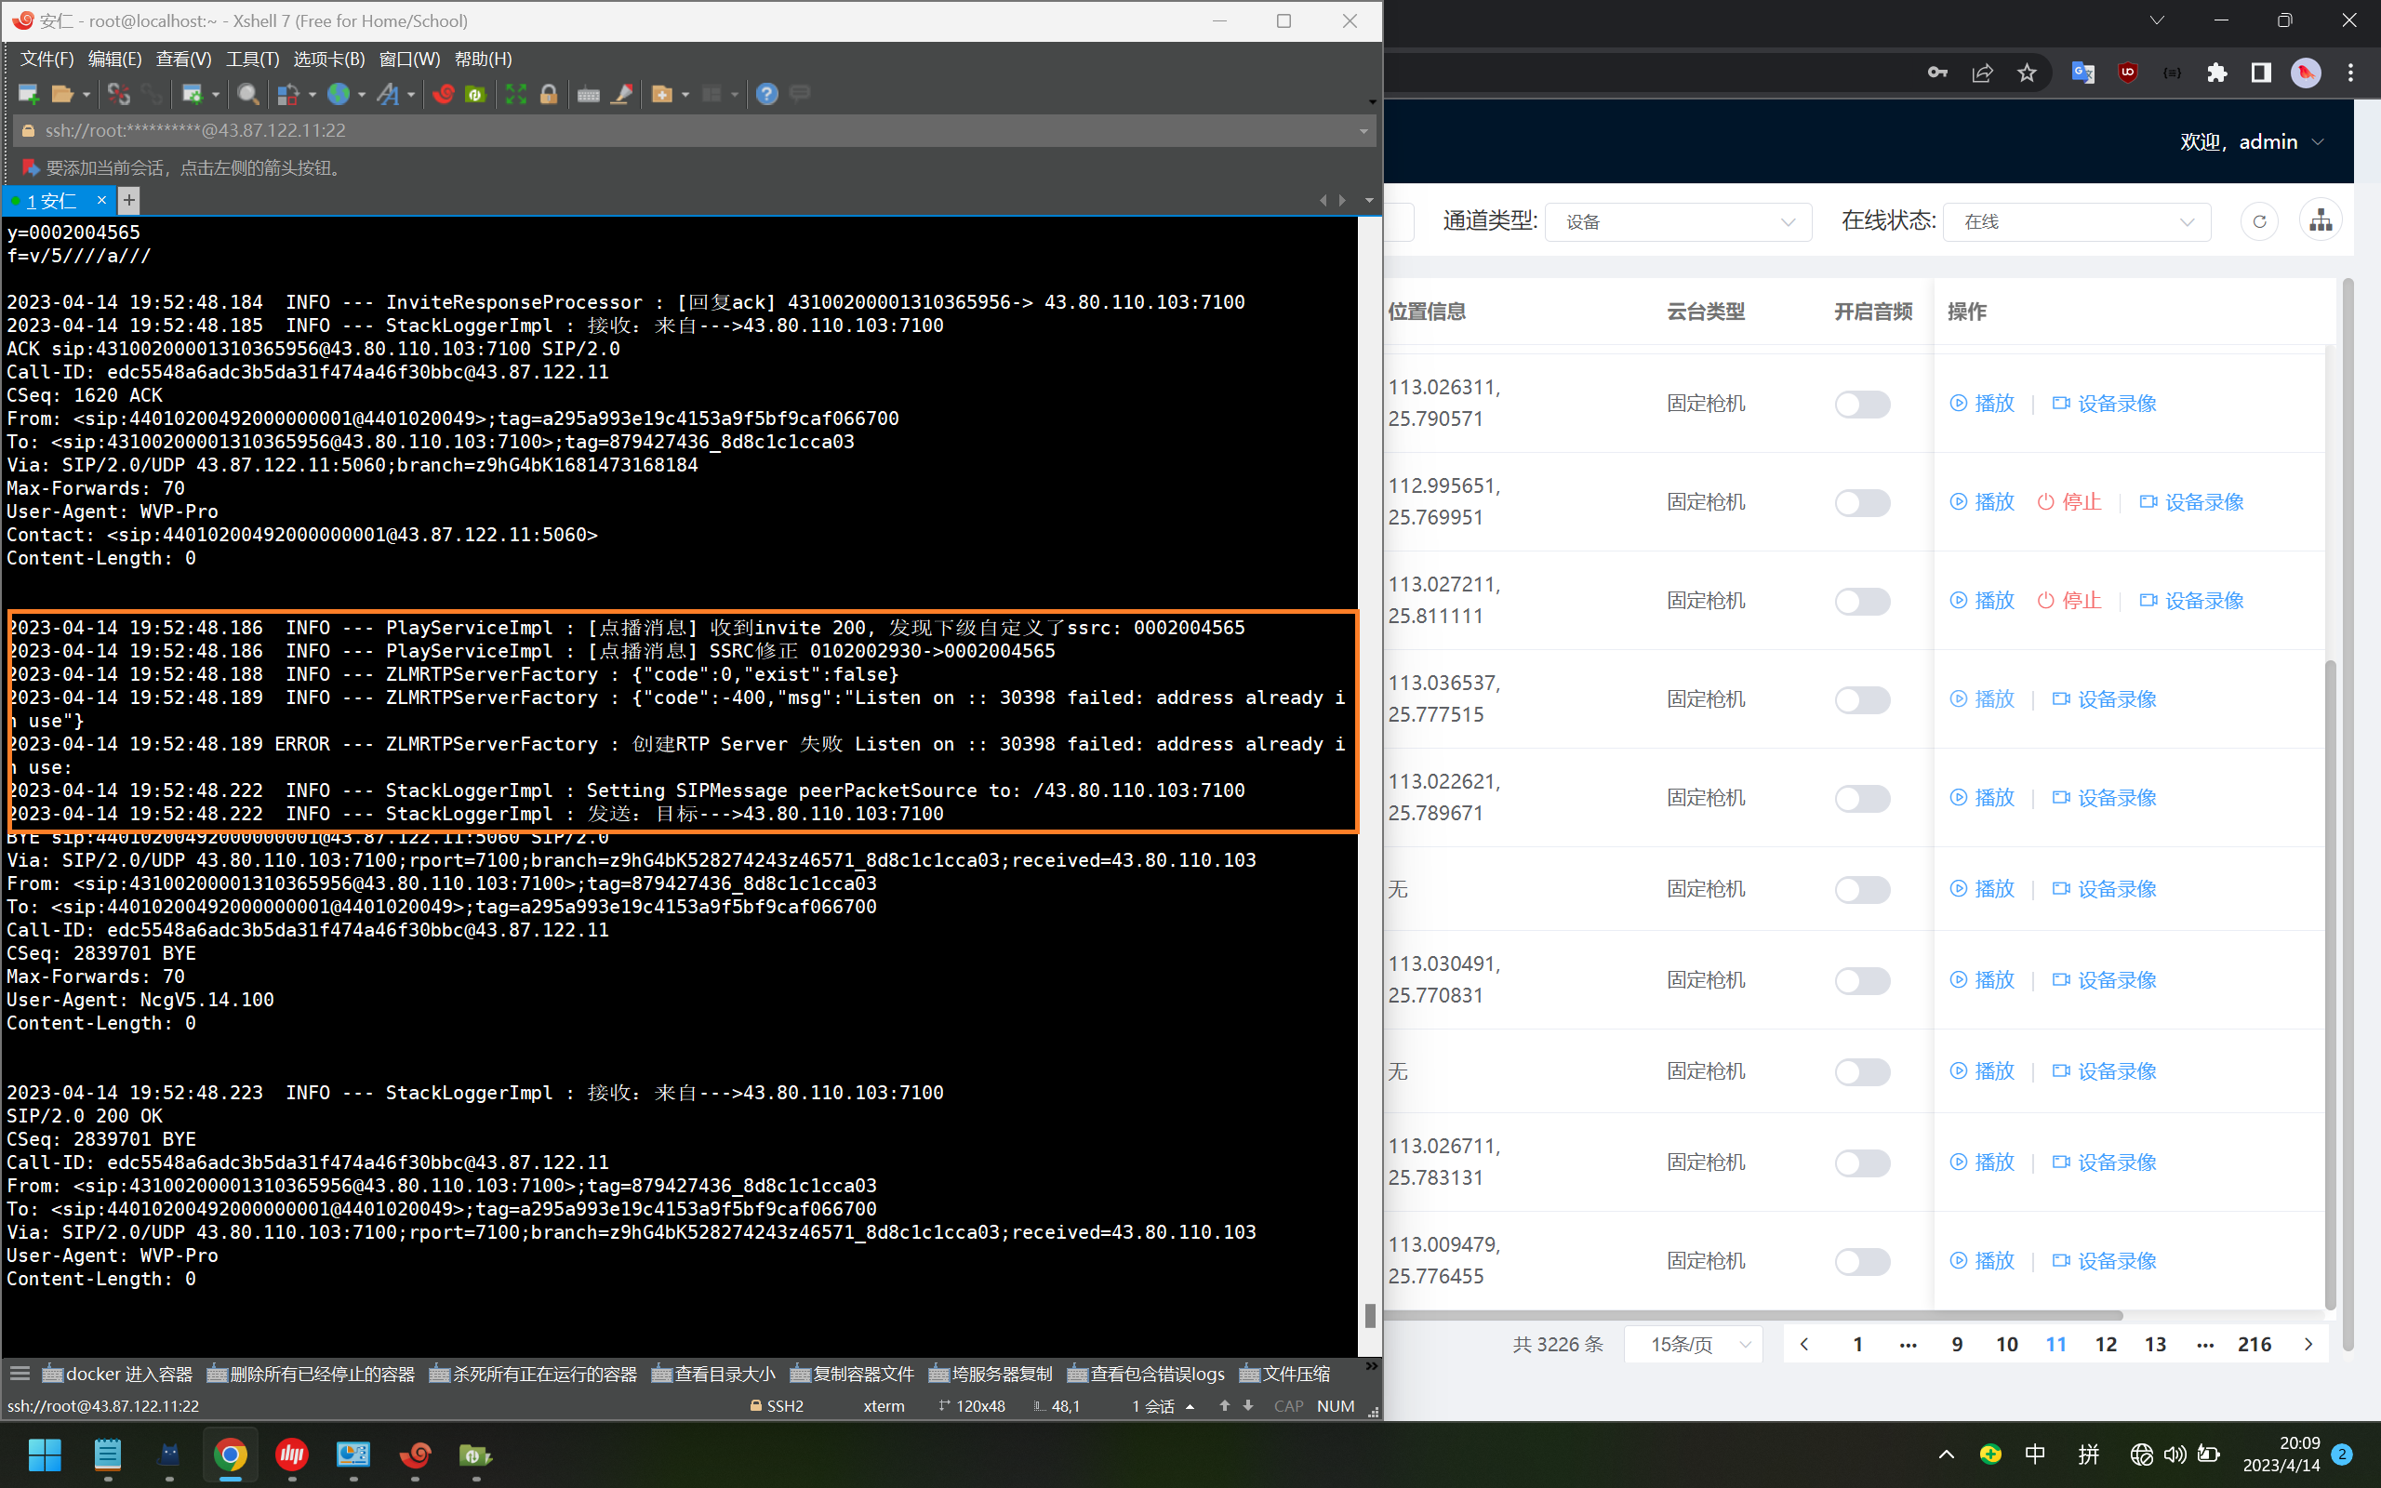Open the topology view icon beside refresh

[x=2320, y=220]
